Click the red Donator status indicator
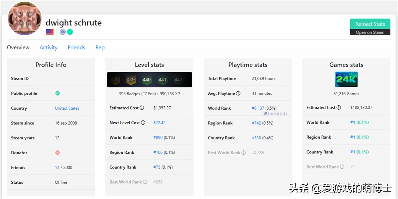The width and height of the screenshot is (398, 199). 57,153
